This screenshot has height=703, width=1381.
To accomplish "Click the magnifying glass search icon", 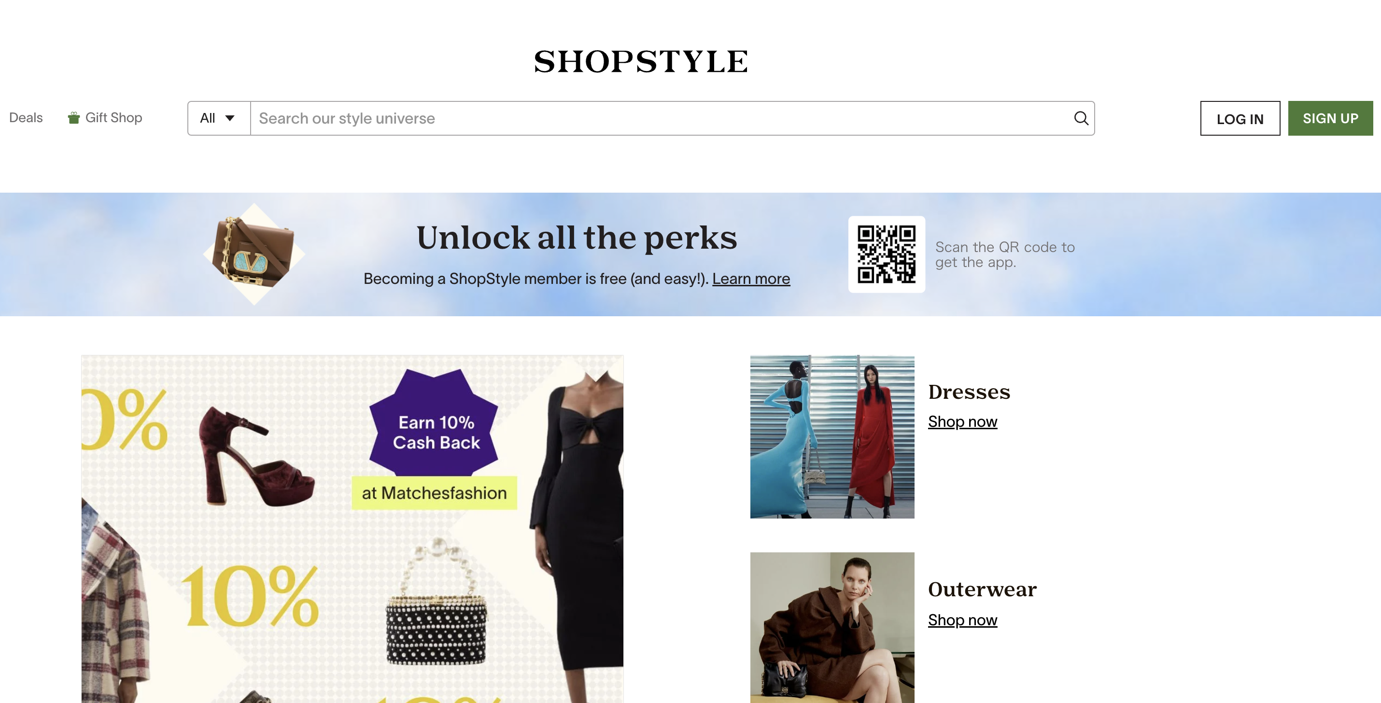I will click(x=1081, y=118).
